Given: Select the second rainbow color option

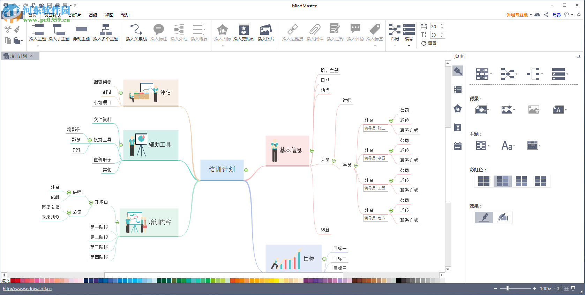Looking at the screenshot, I should (x=503, y=181).
